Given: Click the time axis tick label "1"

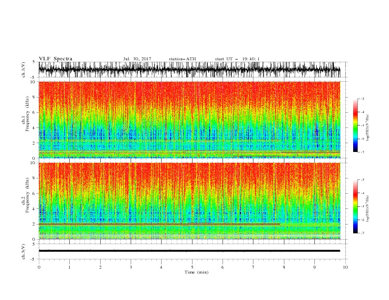Looking at the screenshot, I should [69, 267].
